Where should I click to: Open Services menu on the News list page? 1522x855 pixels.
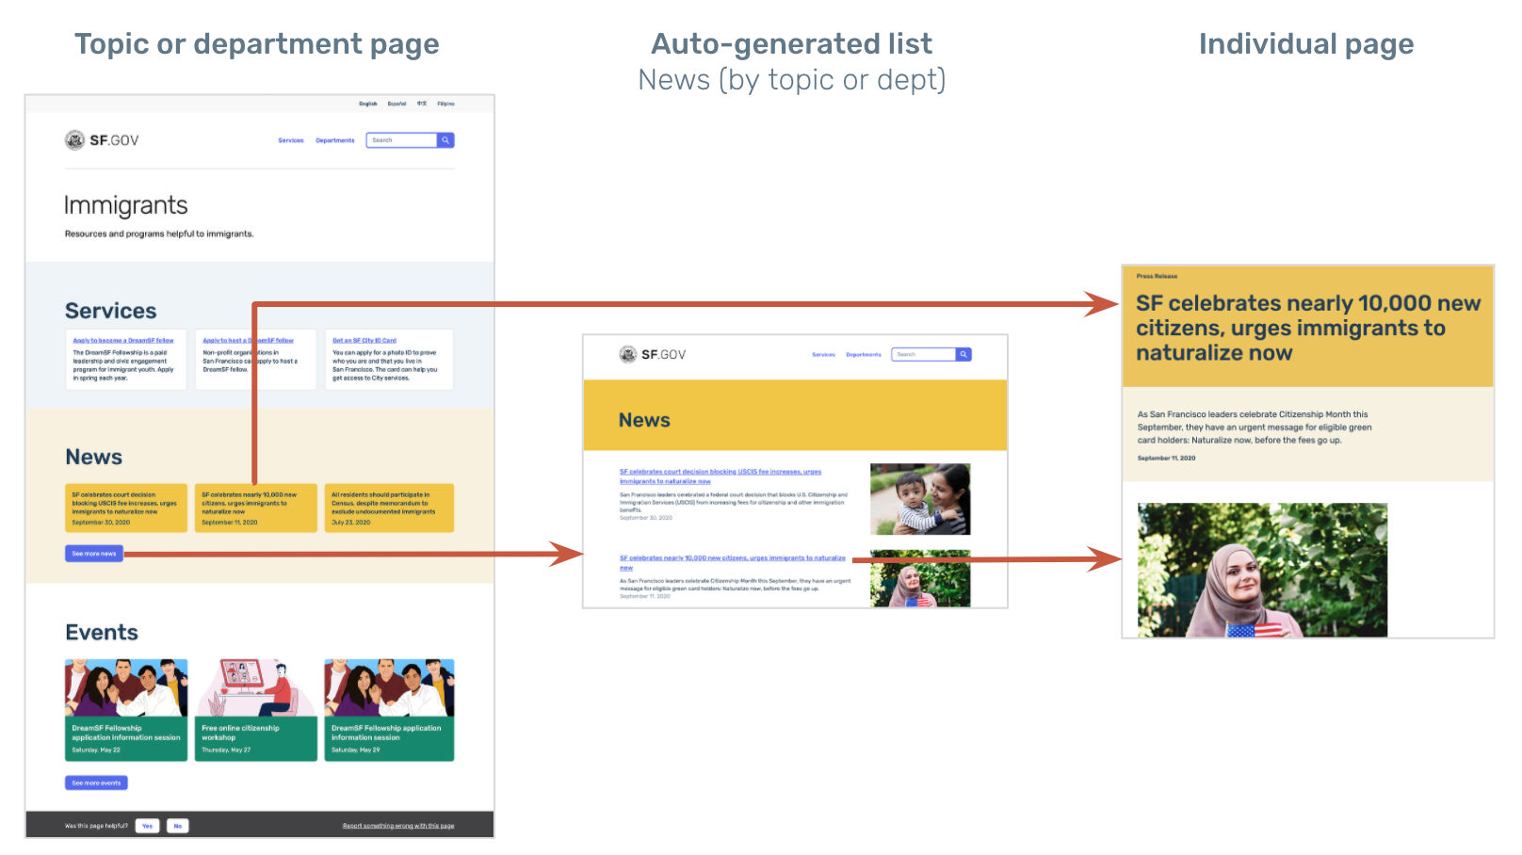pyautogui.click(x=823, y=355)
